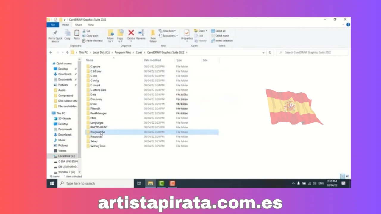Click the Search CorelDRAW Graphics Suite 2022 box
This screenshot has height=214, width=381.
point(312,52)
